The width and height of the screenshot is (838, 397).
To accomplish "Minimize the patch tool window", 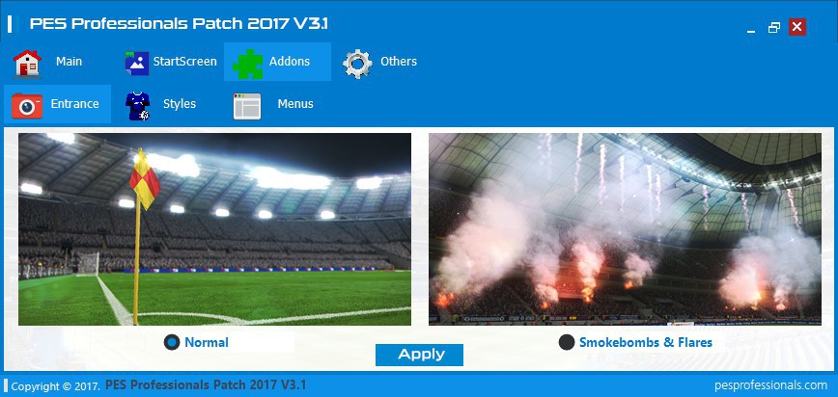I will 751,28.
